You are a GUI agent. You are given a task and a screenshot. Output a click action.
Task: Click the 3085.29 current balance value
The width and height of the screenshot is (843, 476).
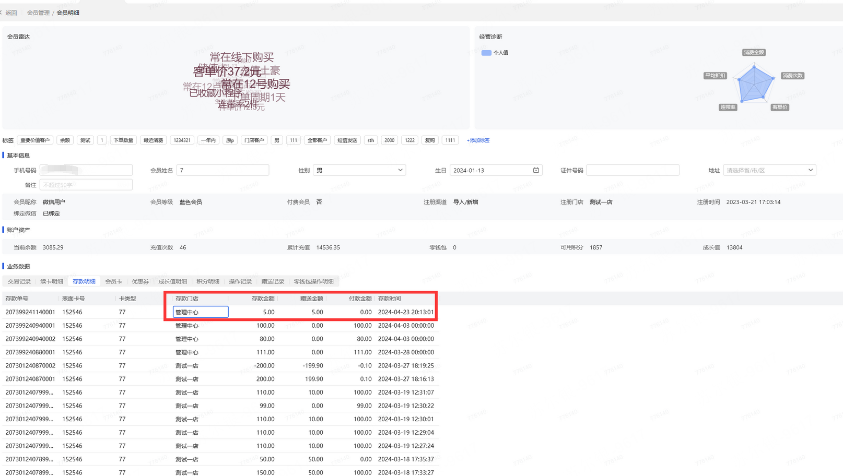pyautogui.click(x=53, y=247)
